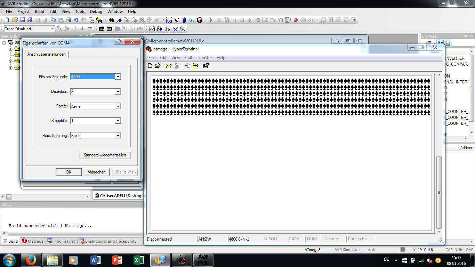Switch to the Message tab in output panel
Image resolution: width=475 pixels, height=267 pixels.
pos(33,241)
